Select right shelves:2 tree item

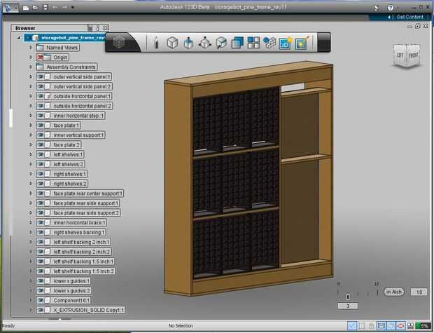point(62,184)
